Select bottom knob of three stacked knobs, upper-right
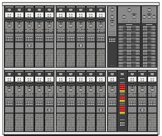 pos(112,24)
